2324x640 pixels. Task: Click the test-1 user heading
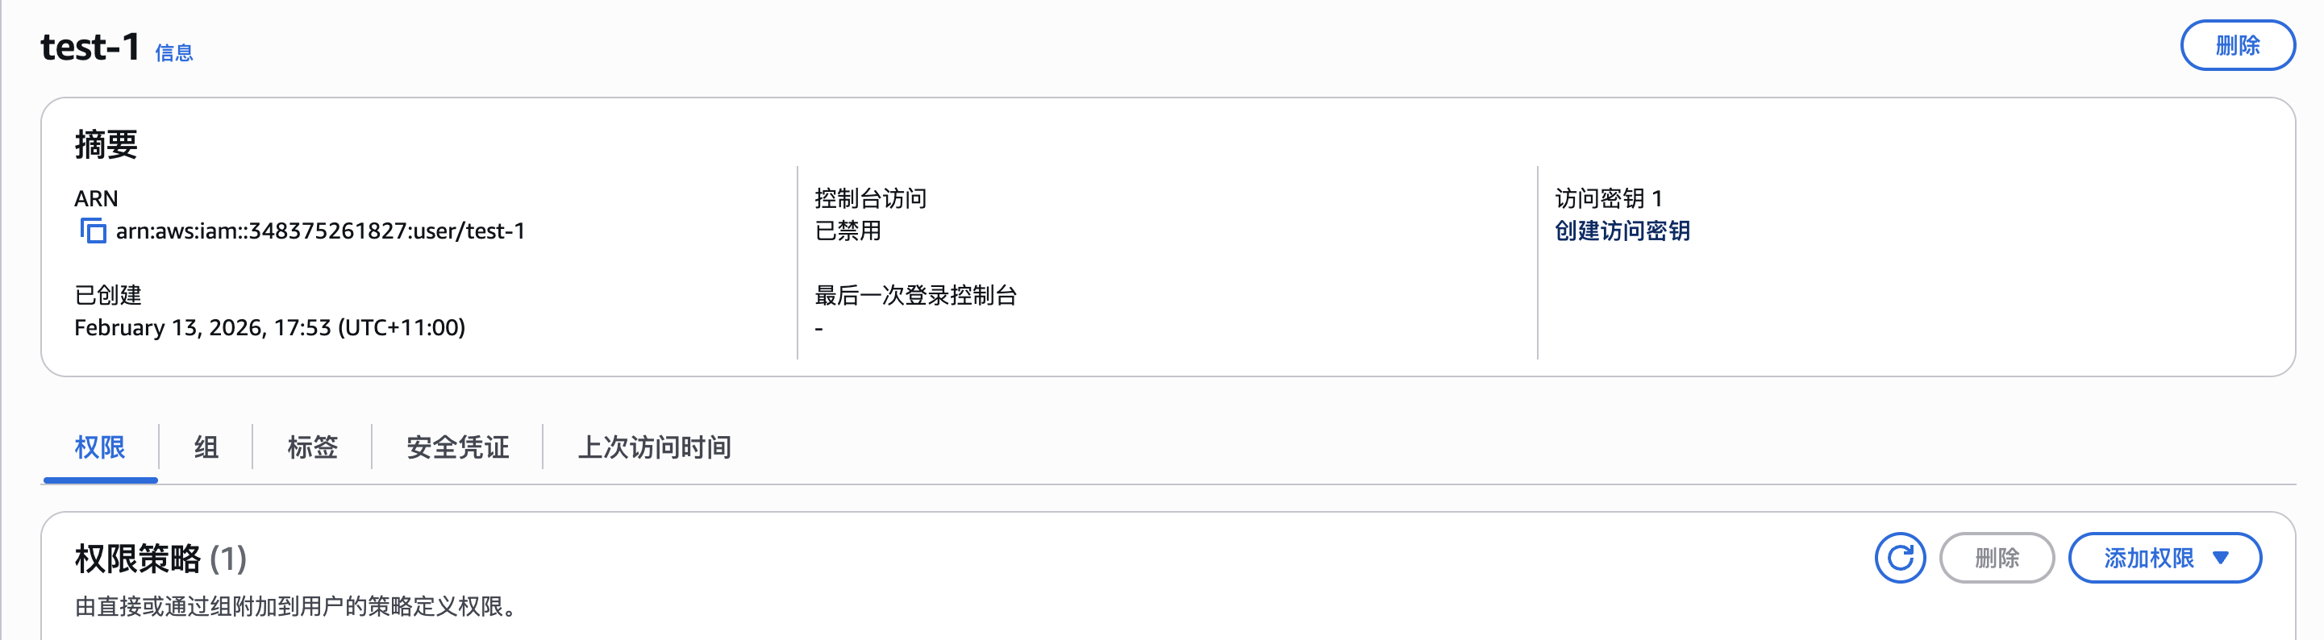tap(89, 47)
